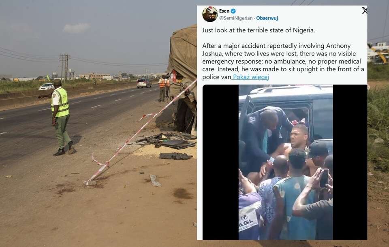Click the tweet paragraph about the accident

coord(283,61)
